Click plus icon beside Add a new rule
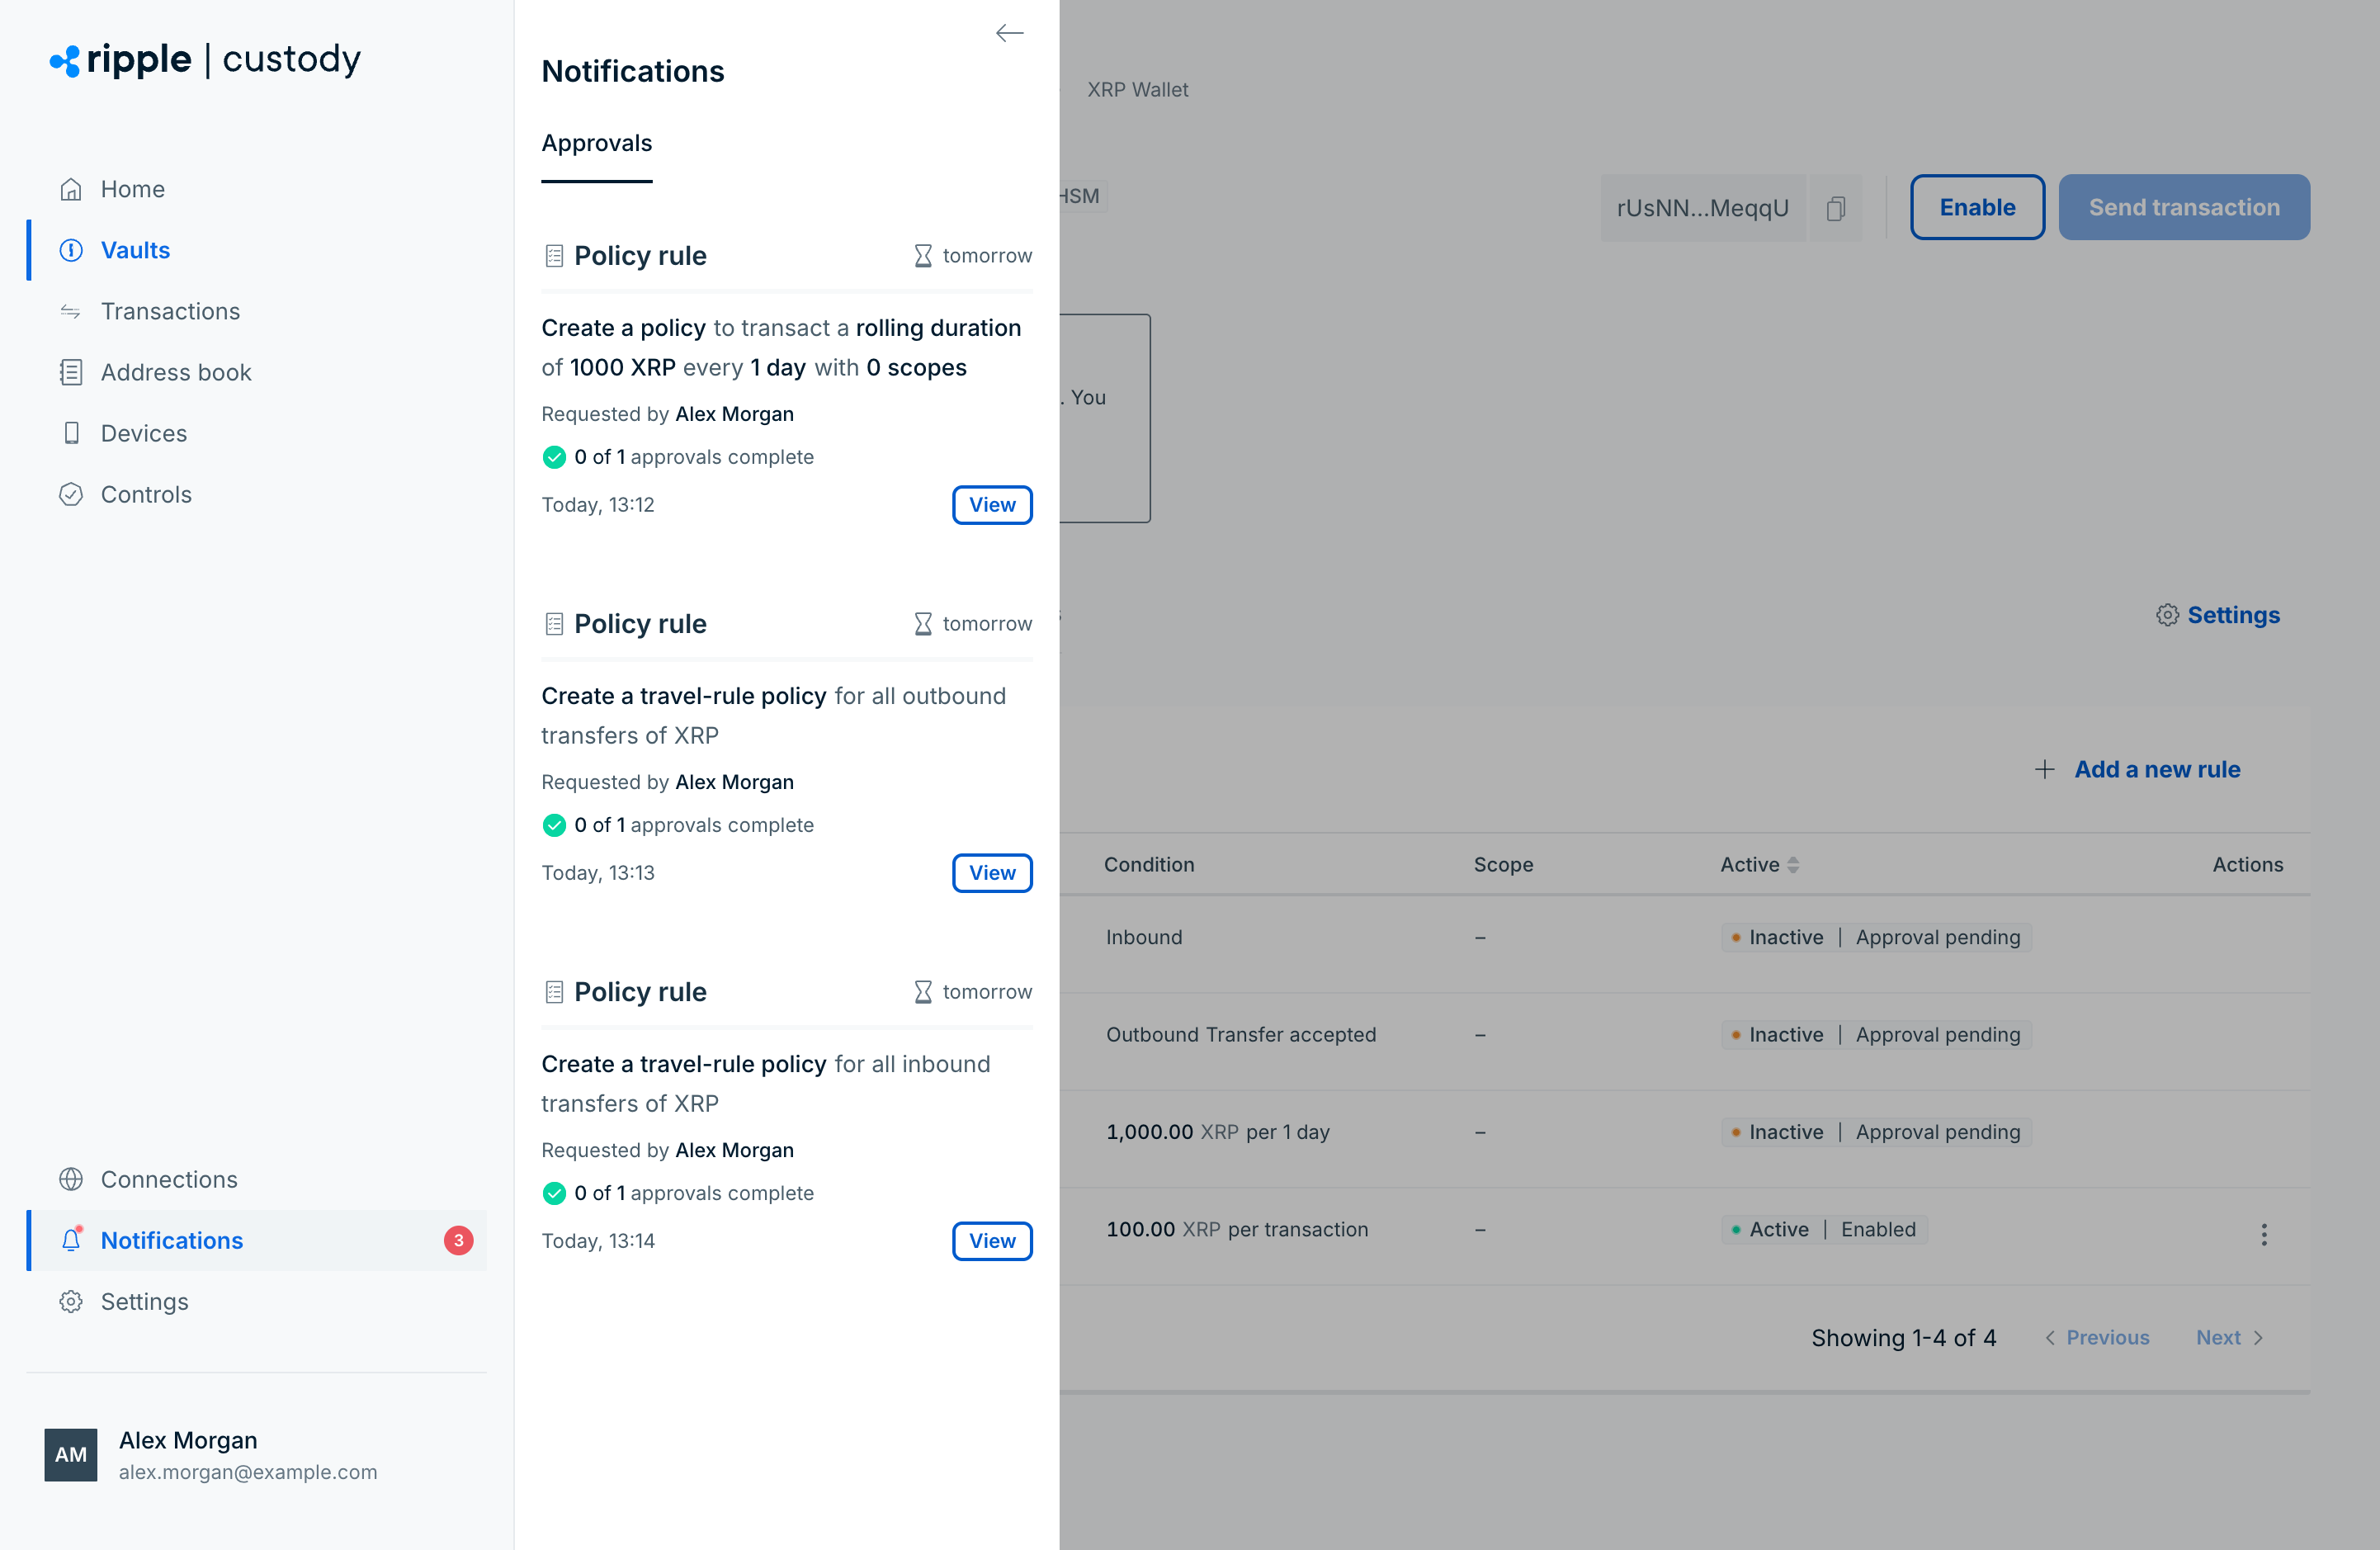The height and width of the screenshot is (1550, 2380). click(x=2045, y=769)
